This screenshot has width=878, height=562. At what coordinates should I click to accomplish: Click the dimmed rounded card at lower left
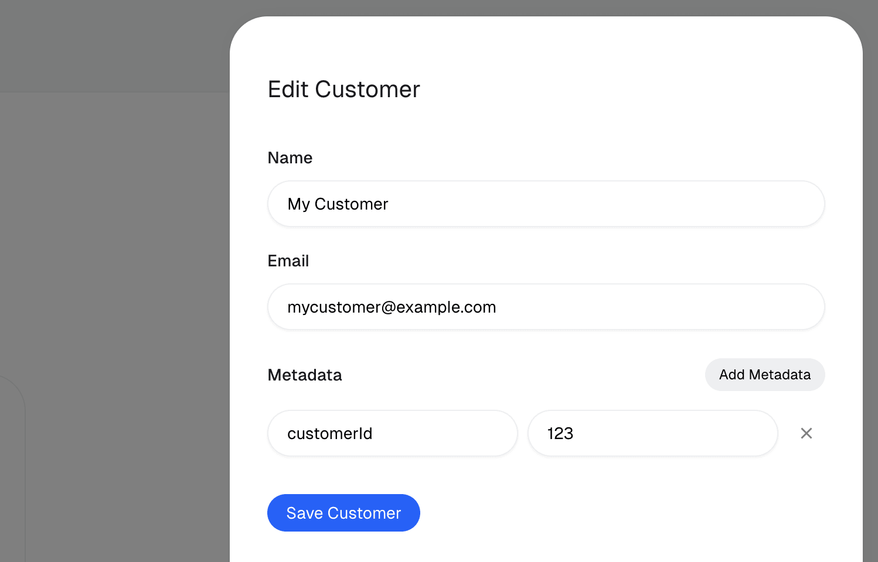12,468
